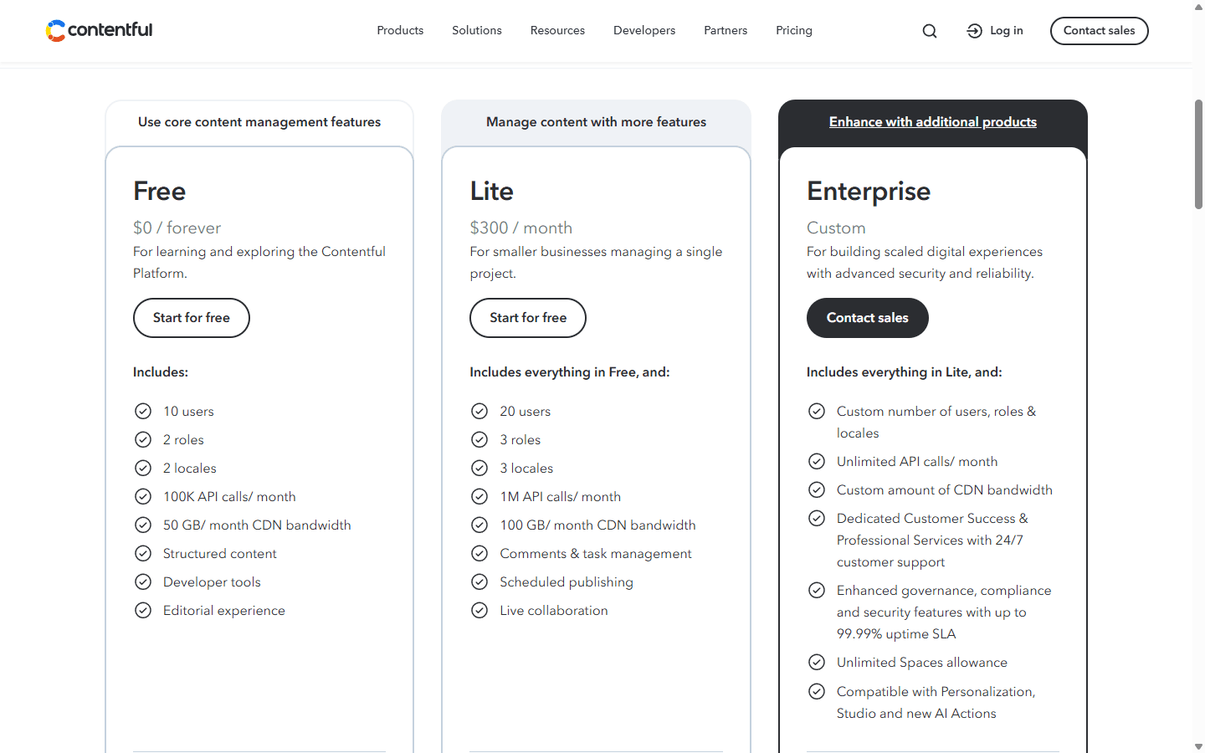Viewport: 1205px width, 753px height.
Task: Click the $300 / month price
Action: click(x=521, y=228)
